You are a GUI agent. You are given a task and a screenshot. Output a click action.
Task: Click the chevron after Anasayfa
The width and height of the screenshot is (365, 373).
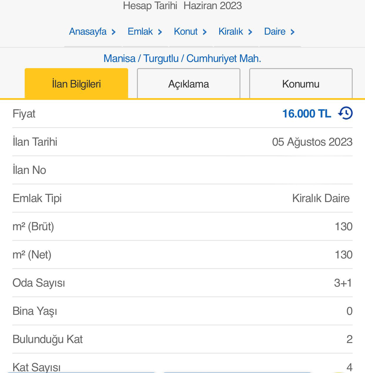(x=114, y=32)
